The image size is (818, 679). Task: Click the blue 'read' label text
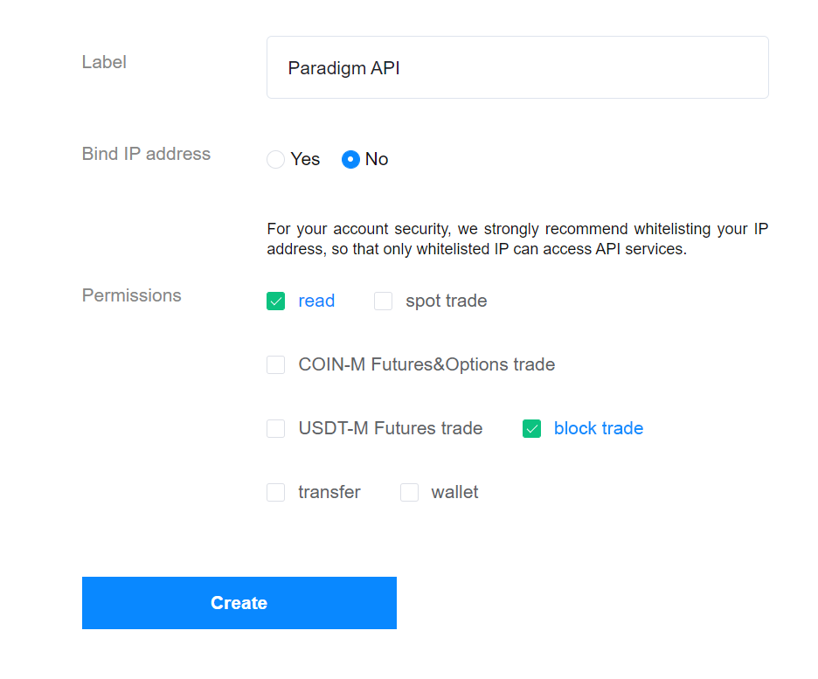tap(316, 301)
